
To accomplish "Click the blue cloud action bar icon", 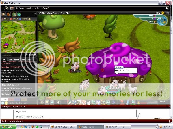I will pyautogui.click(x=52, y=103).
